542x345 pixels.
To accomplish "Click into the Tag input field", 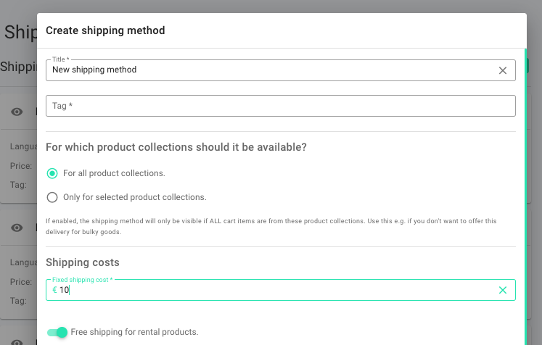I will pos(280,106).
